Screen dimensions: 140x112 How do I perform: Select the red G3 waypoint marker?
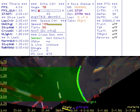pyautogui.click(x=43, y=108)
